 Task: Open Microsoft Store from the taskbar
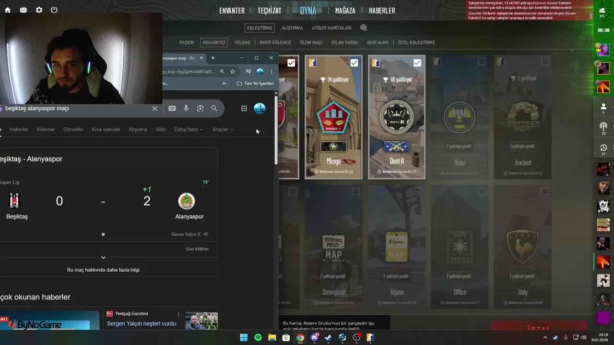[x=286, y=337]
